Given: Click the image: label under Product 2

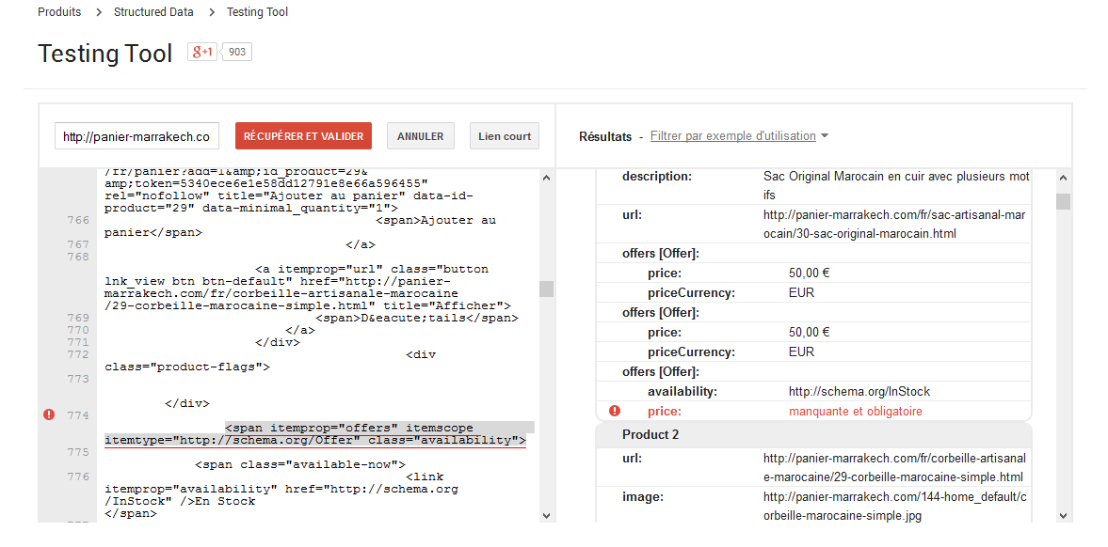Looking at the screenshot, I should point(642,497).
